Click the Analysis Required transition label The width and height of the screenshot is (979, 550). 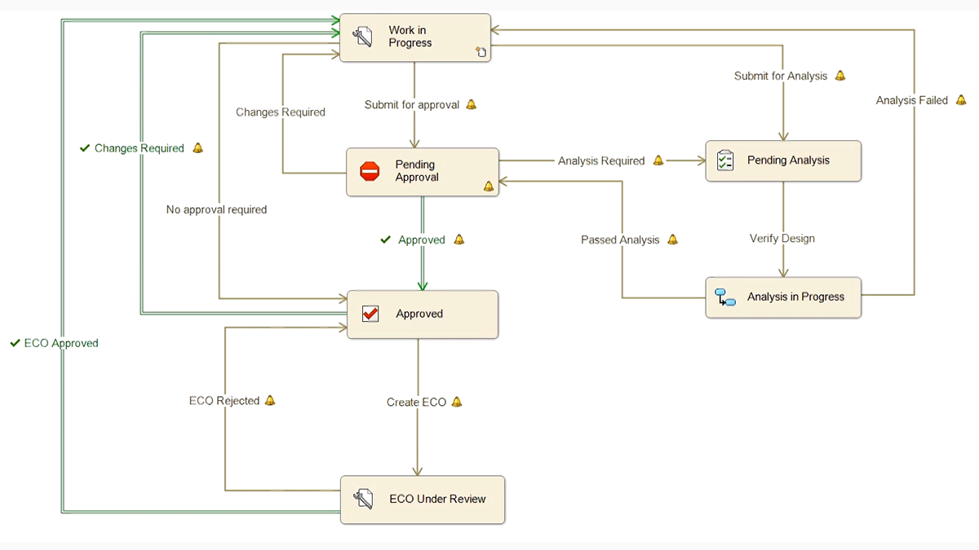coord(601,161)
